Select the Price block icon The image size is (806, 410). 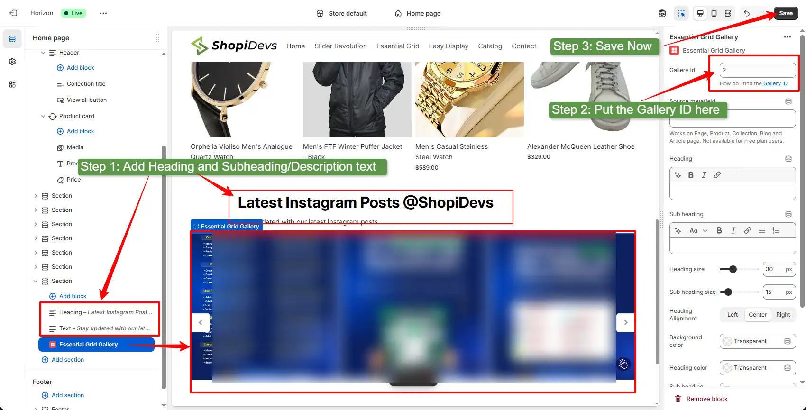[x=60, y=180]
